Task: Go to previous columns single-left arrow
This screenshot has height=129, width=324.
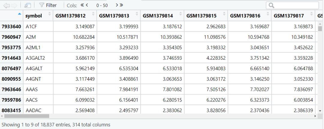Action: point(87,5)
